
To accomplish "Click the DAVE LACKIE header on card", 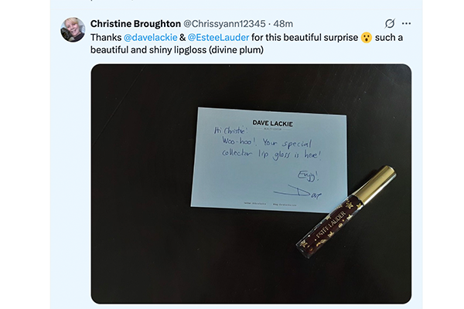I will point(275,122).
